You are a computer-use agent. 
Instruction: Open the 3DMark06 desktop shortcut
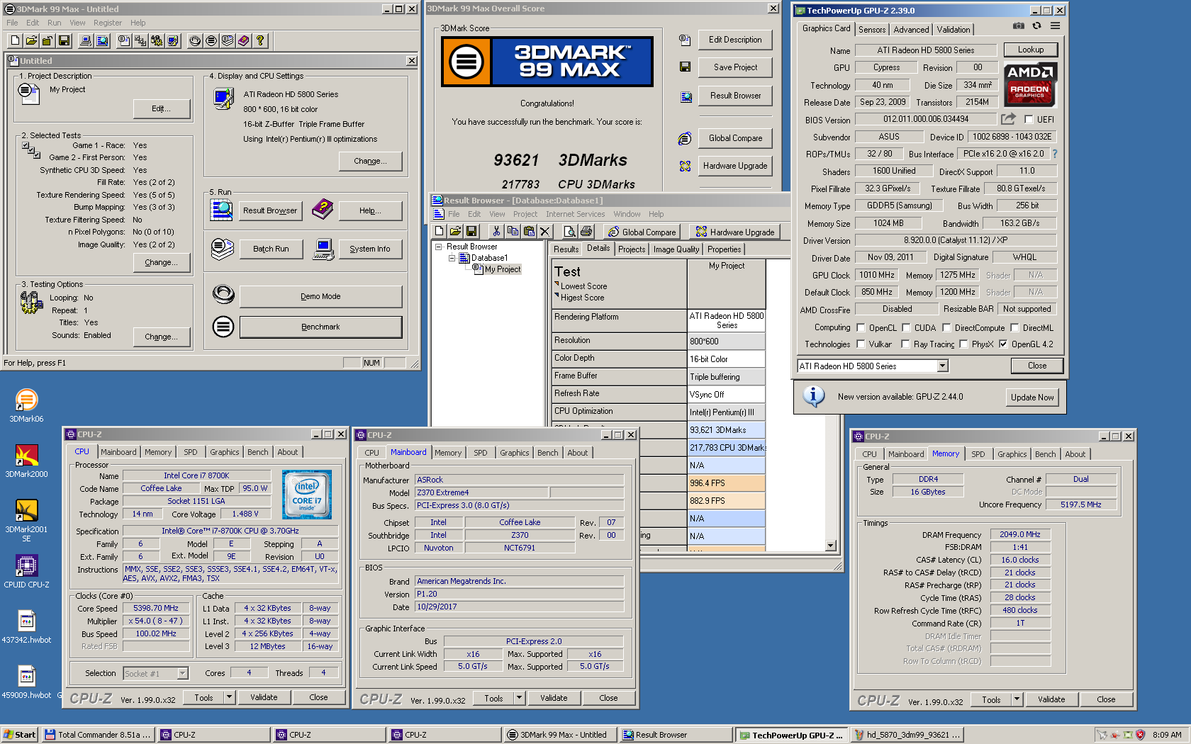pyautogui.click(x=26, y=405)
